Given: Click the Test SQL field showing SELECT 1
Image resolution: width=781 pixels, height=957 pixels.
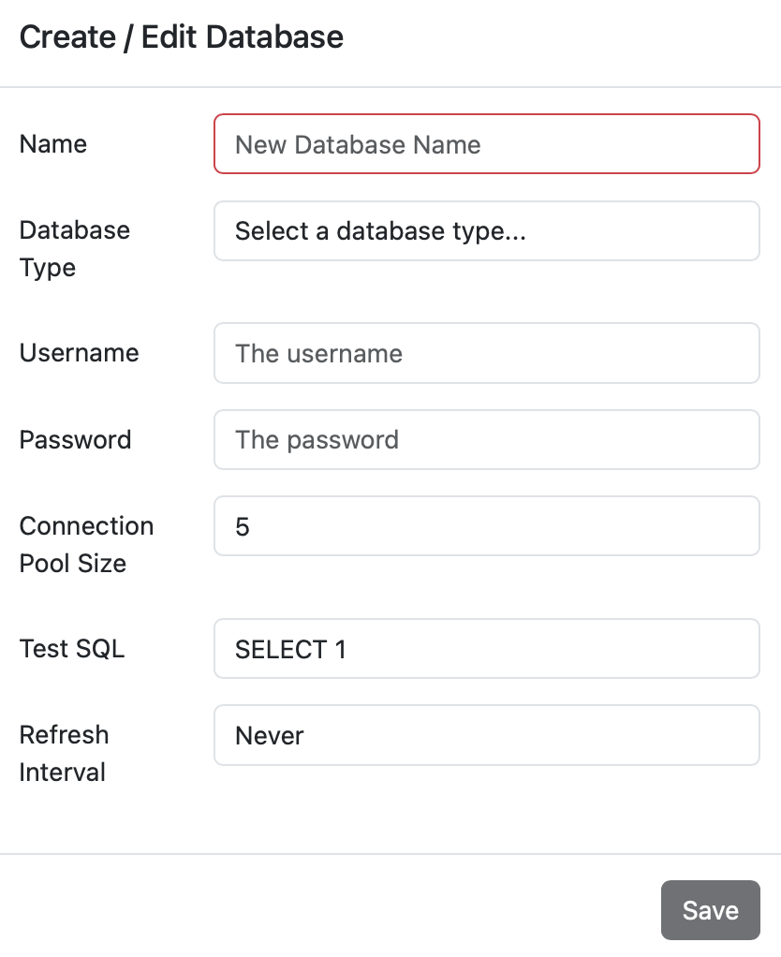Looking at the screenshot, I should click(x=486, y=649).
